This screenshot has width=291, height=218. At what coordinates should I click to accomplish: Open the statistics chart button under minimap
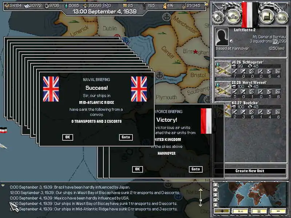pos(240,211)
